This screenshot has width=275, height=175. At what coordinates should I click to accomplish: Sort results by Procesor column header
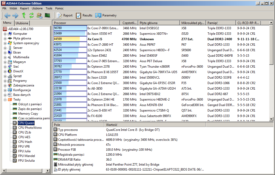tap(86, 23)
